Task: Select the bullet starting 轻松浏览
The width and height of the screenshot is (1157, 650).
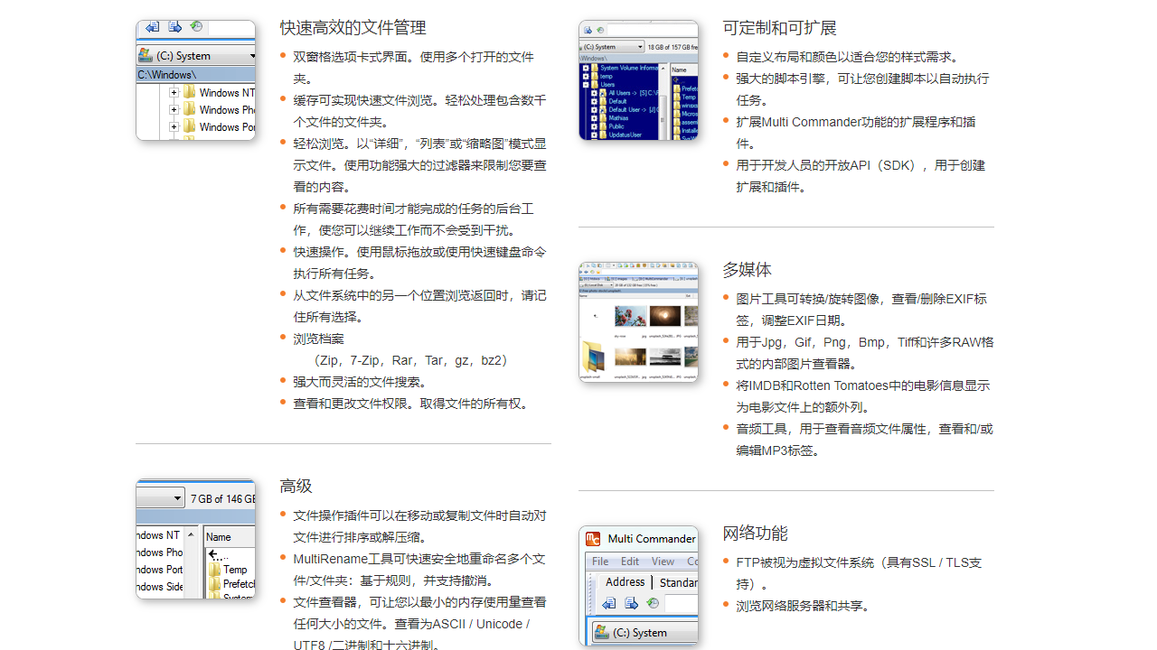Action: (419, 165)
